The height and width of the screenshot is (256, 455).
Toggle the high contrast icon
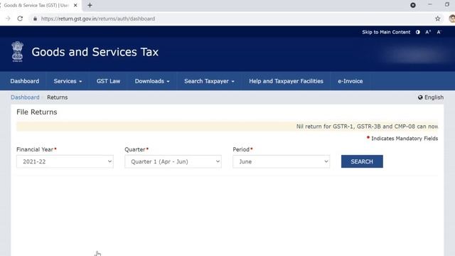click(417, 32)
